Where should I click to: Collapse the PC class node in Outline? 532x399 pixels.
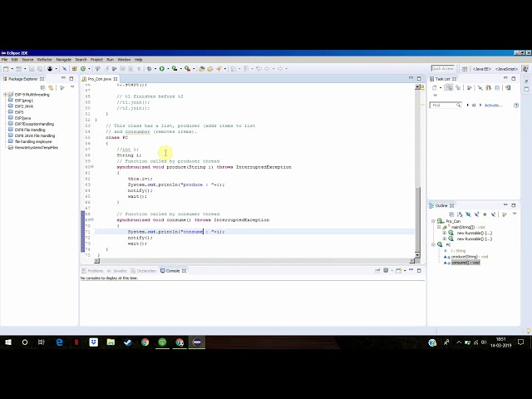pyautogui.click(x=433, y=244)
